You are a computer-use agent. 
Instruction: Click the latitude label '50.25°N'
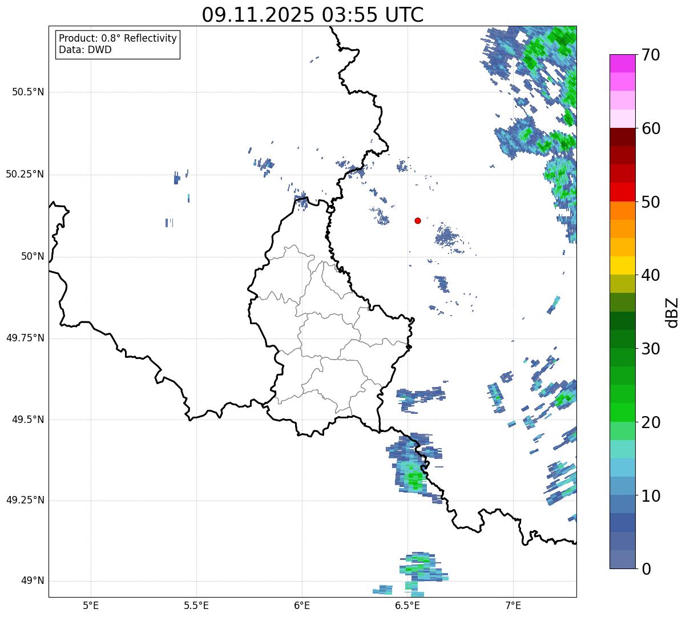point(25,174)
